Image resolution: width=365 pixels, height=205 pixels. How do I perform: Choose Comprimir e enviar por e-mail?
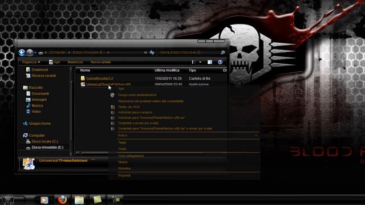tap(138, 123)
